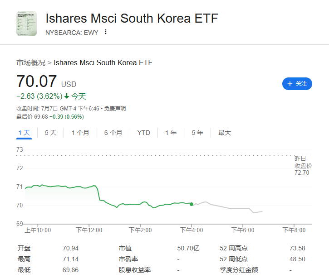The height and width of the screenshot is (278, 329).
Task: Click the gray after-hours line segment
Action: click(231, 208)
